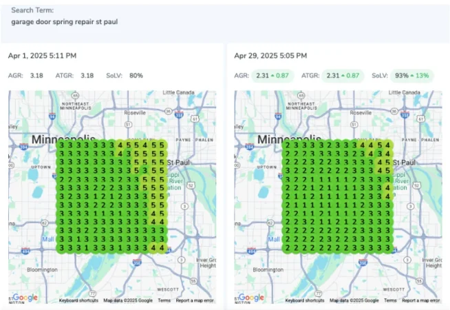Click the Mall label on the left map

click(x=48, y=240)
